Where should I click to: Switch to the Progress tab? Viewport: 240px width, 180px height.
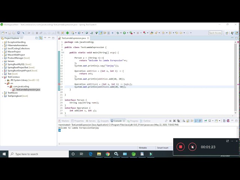click(132, 121)
